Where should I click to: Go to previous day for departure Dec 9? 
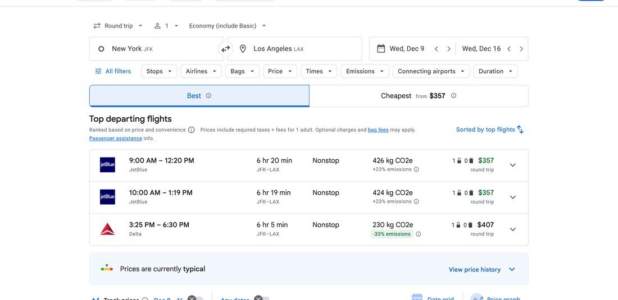[437, 49]
